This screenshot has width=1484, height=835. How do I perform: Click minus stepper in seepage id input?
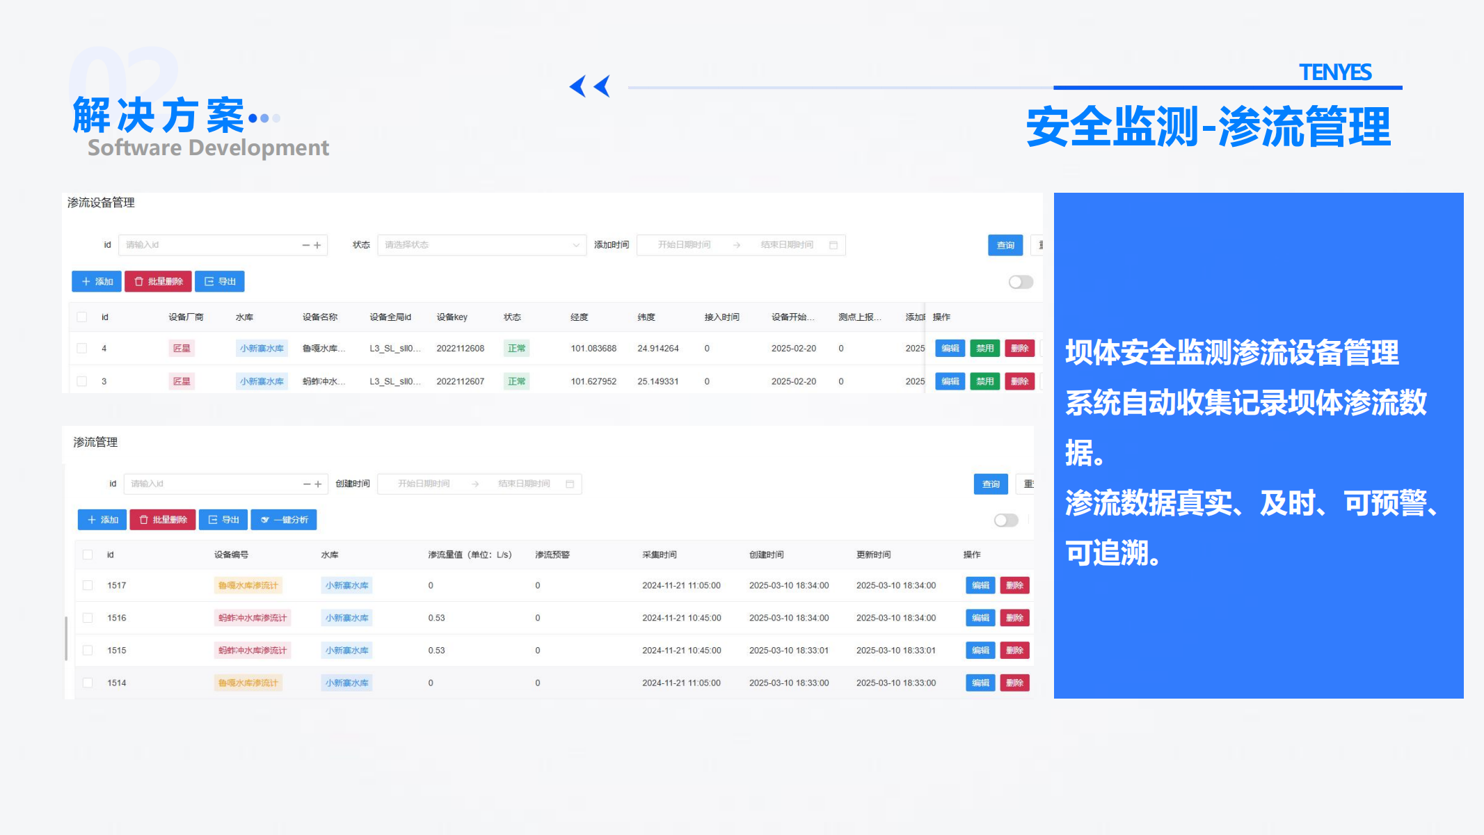307,484
